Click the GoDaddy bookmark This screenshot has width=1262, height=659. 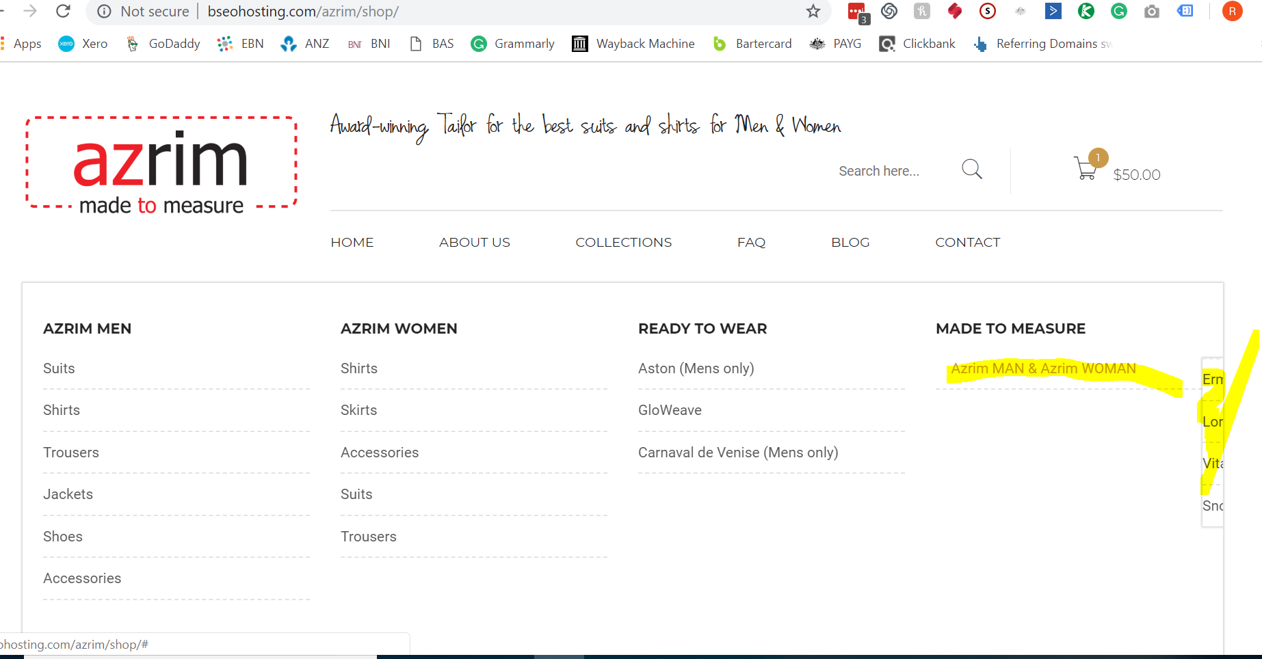pyautogui.click(x=163, y=44)
